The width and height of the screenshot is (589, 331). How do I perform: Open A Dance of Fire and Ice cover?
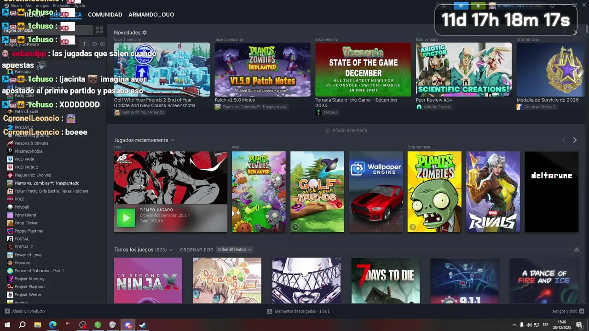coord(544,280)
